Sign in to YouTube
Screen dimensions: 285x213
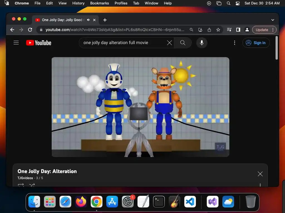(x=256, y=43)
